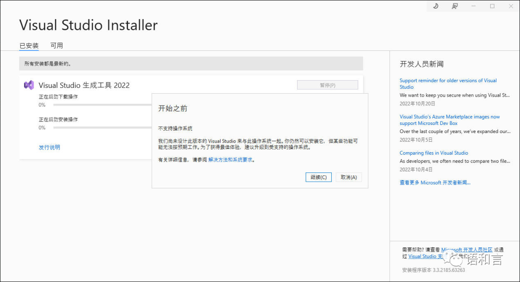Click the 开始之前 dialog heading

click(173, 108)
